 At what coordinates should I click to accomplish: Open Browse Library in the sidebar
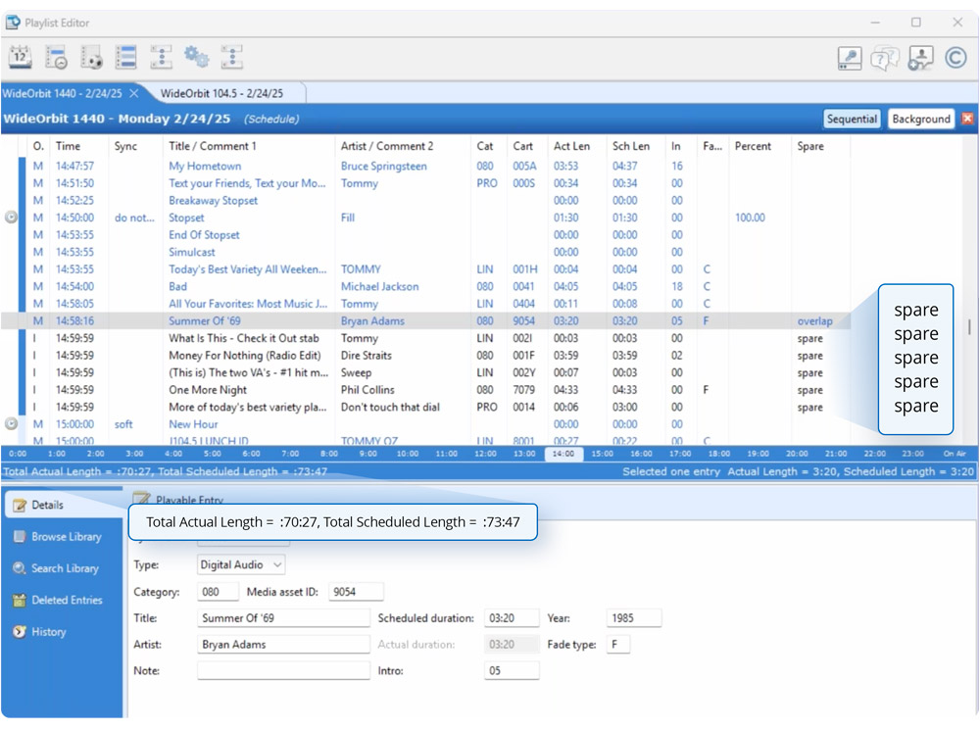pos(65,537)
